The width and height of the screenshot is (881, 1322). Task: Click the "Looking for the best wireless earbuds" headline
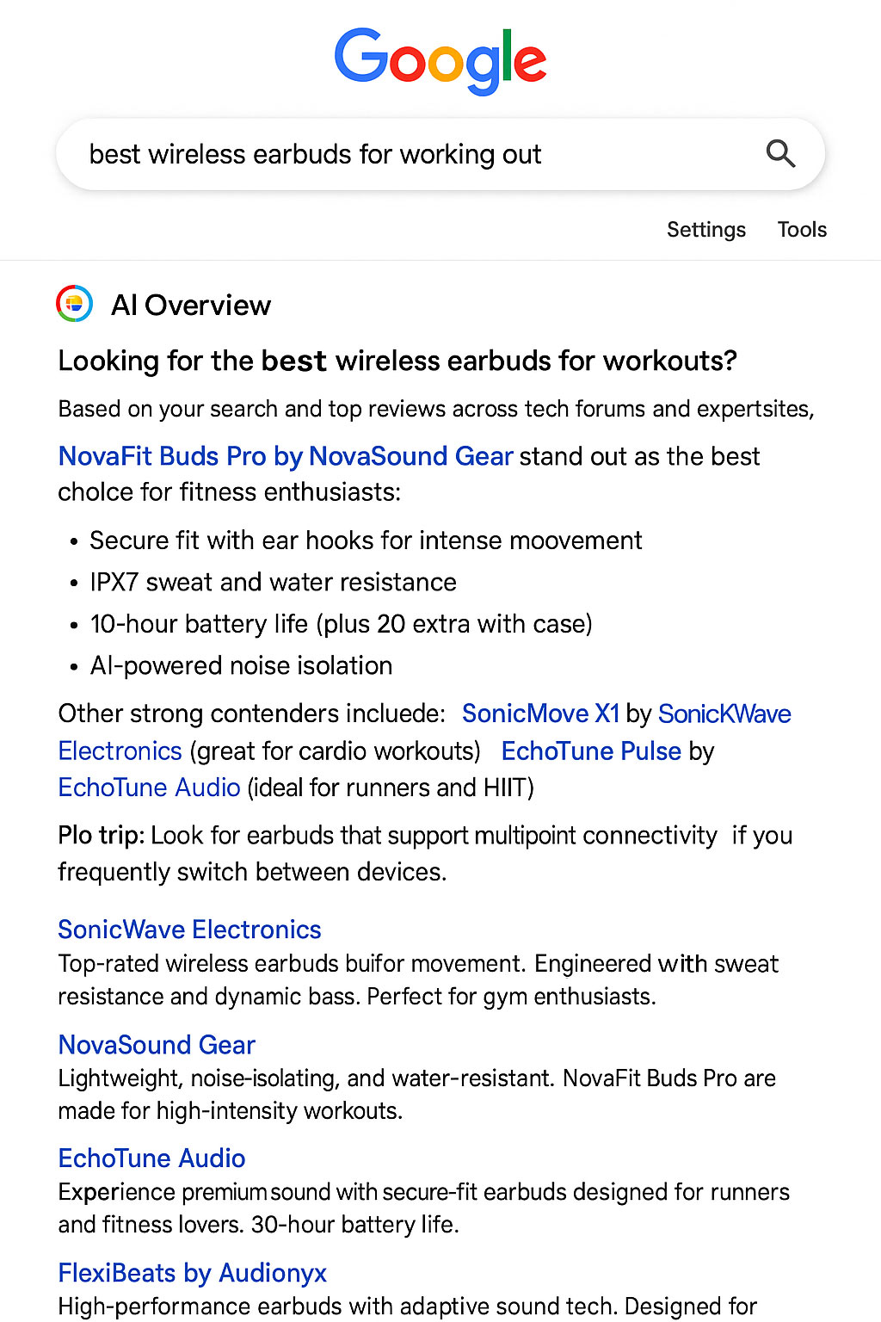point(397,361)
